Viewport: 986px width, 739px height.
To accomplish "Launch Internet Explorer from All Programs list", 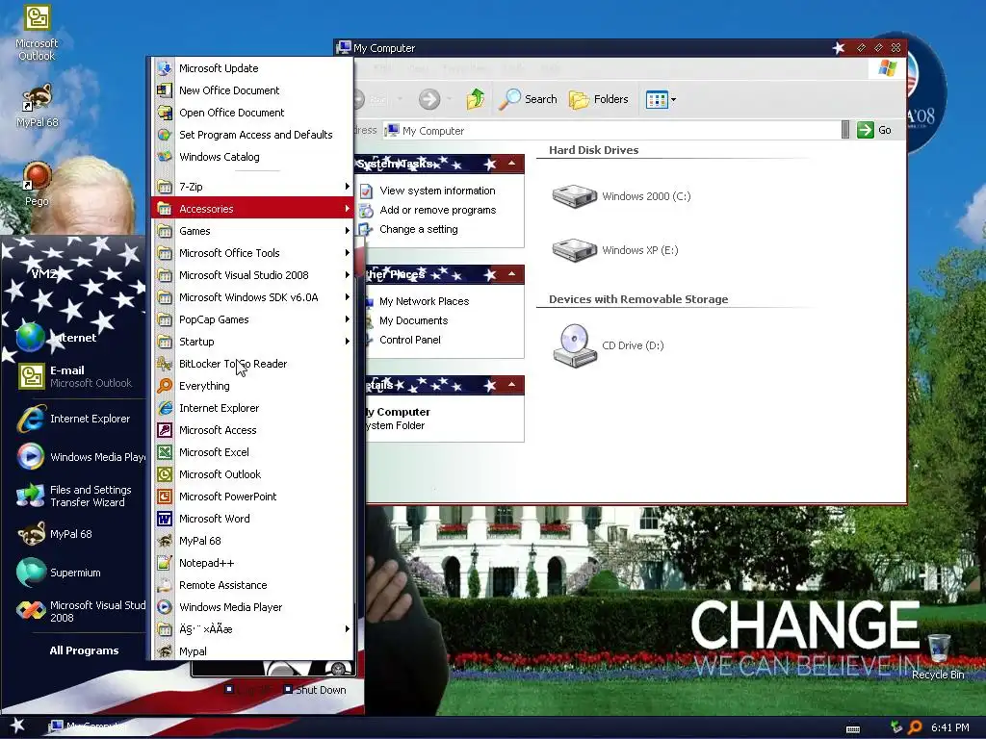I will [251, 408].
